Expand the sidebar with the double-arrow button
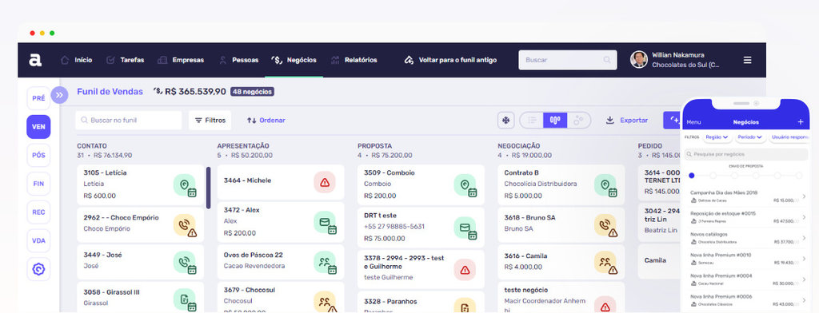 pos(59,95)
